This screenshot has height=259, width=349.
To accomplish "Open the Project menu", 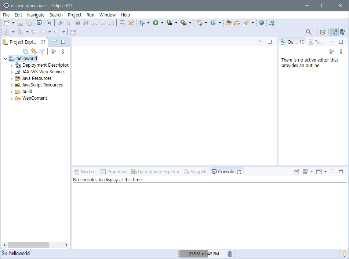I will (x=74, y=15).
